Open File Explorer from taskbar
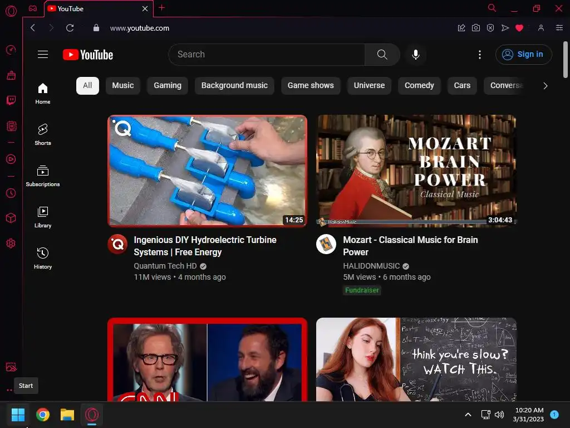The image size is (570, 428). (67, 415)
